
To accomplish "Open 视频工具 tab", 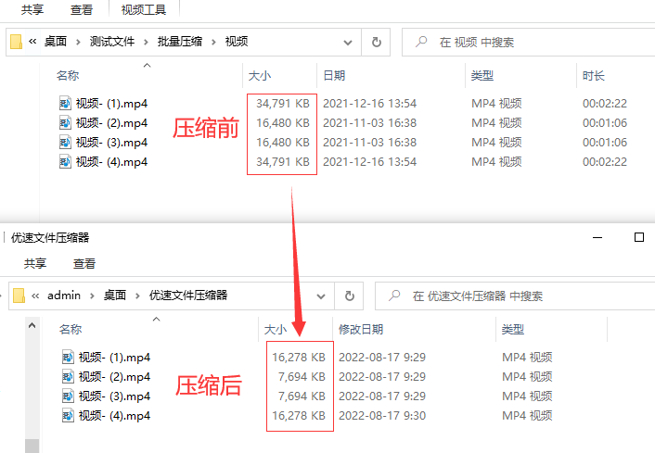I will tap(144, 9).
